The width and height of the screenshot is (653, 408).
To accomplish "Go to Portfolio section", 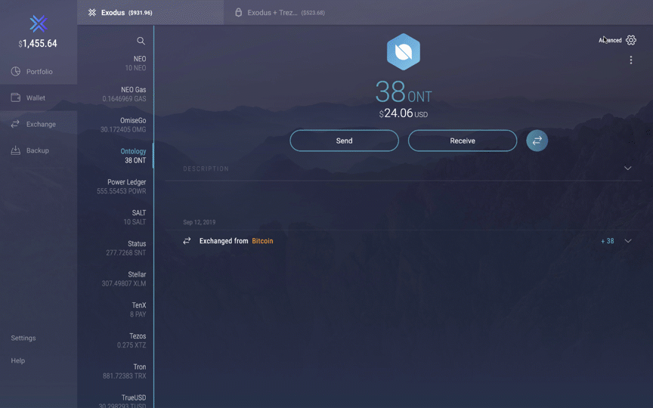I will point(39,71).
